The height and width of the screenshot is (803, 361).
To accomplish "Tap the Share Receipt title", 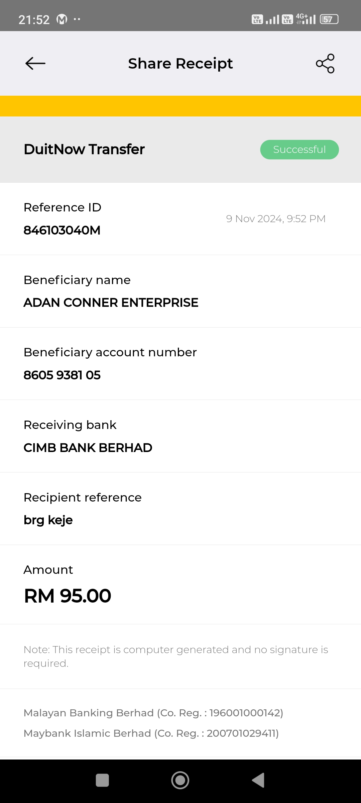I will pyautogui.click(x=180, y=64).
